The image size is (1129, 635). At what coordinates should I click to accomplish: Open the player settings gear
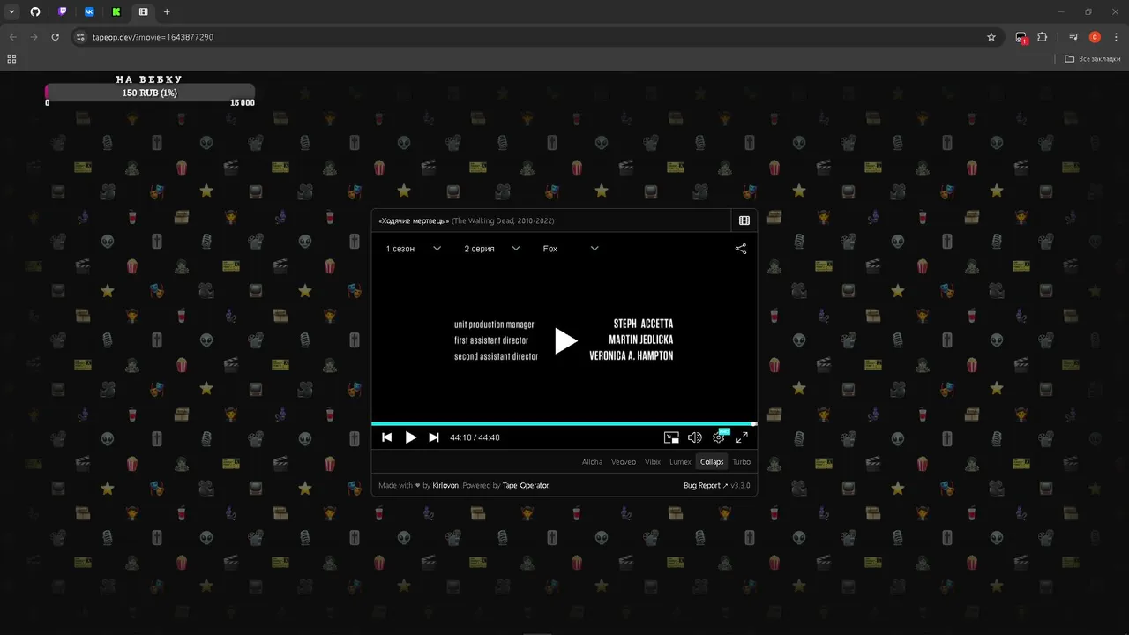719,437
